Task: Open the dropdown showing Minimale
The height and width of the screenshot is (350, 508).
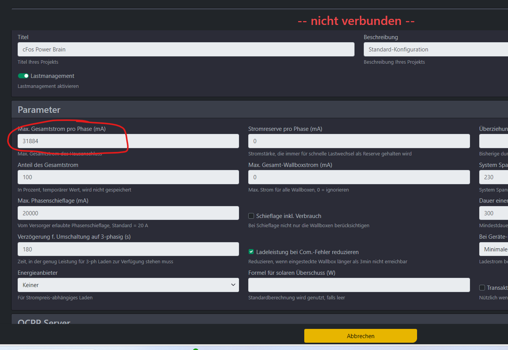Action: click(494, 249)
